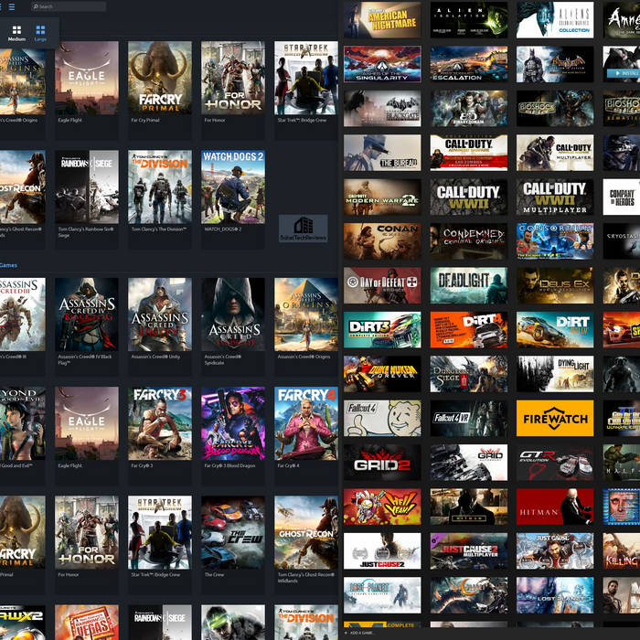The width and height of the screenshot is (640, 640).
Task: Select the Firewatch tile
Action: [555, 419]
